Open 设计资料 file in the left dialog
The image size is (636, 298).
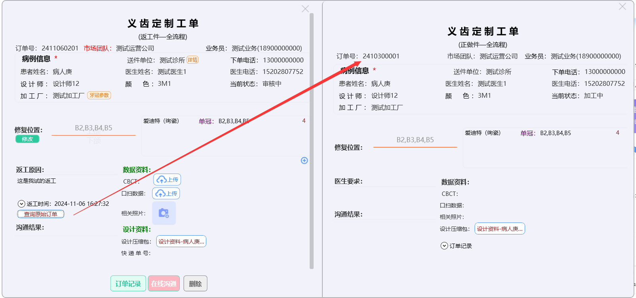coord(181,242)
